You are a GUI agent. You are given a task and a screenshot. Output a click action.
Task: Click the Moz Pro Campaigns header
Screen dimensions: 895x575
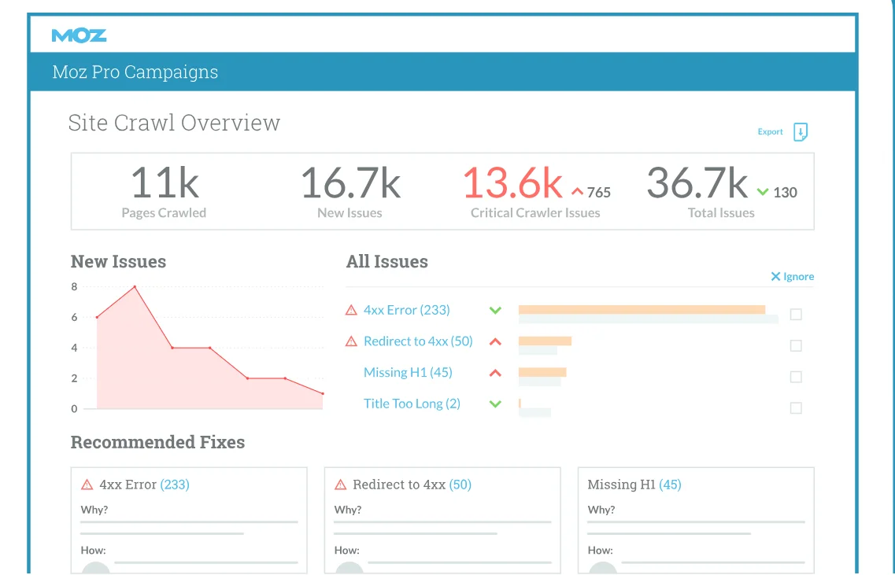click(135, 72)
